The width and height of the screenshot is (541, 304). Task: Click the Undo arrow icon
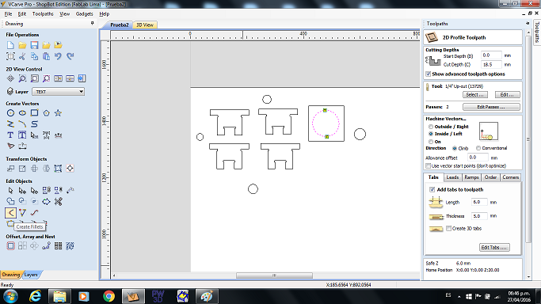click(x=58, y=56)
